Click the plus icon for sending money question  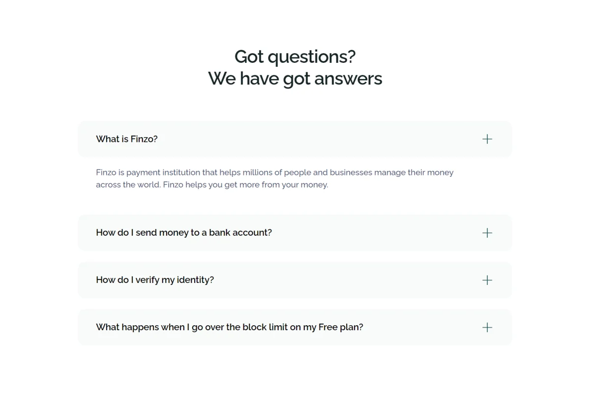point(487,233)
